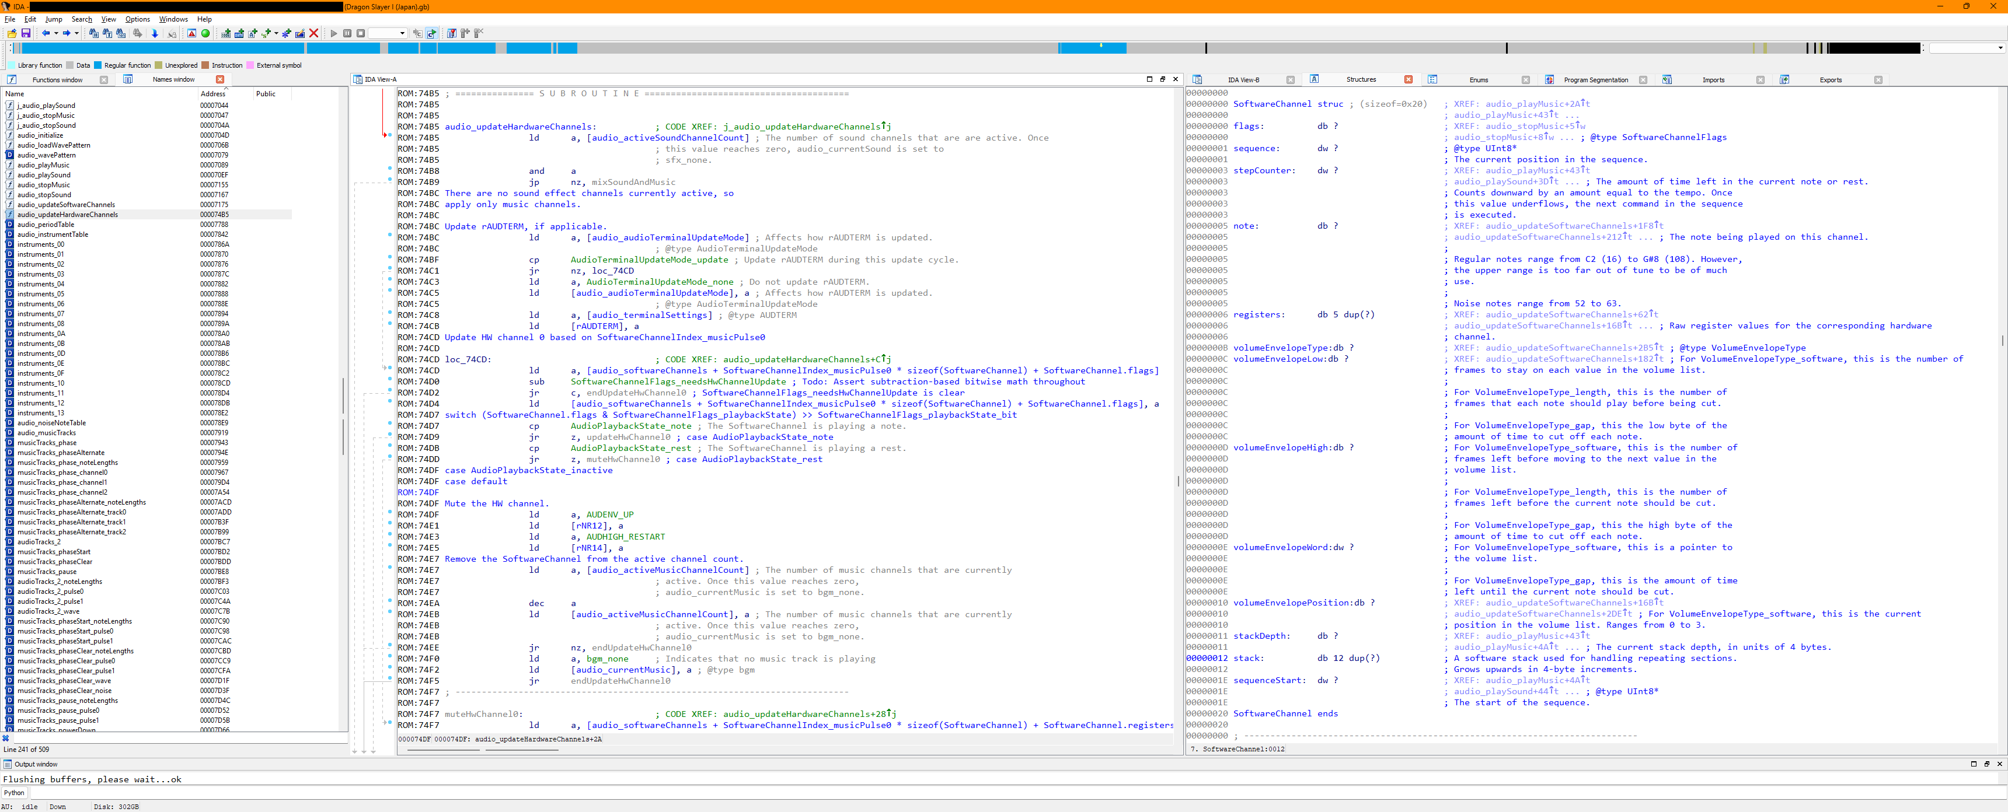The image size is (2008, 812).
Task: Sort names list by Name column
Action: (100, 93)
